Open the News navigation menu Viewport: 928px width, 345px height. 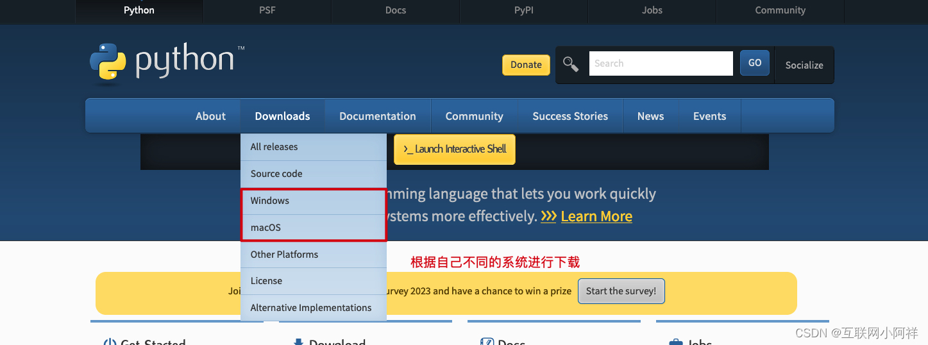click(650, 116)
